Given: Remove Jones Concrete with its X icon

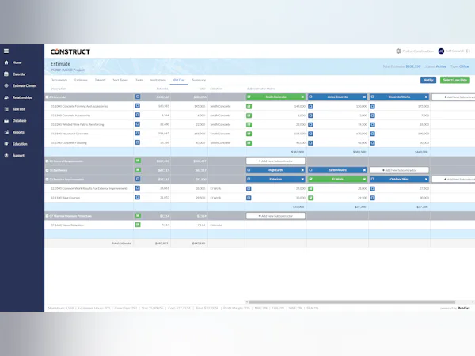Looking at the screenshot, I should point(364,97).
